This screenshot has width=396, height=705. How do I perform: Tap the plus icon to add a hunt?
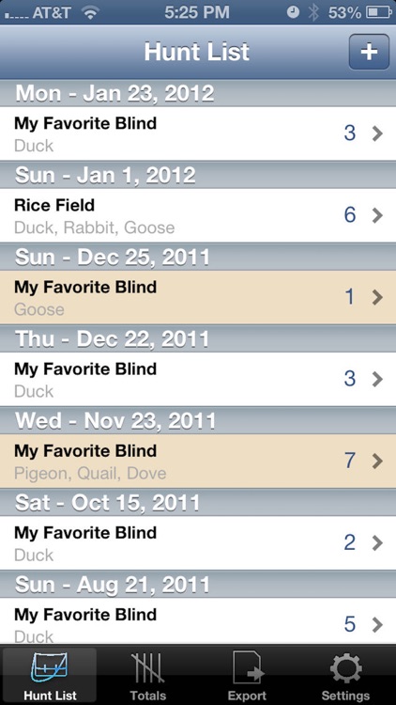[369, 52]
